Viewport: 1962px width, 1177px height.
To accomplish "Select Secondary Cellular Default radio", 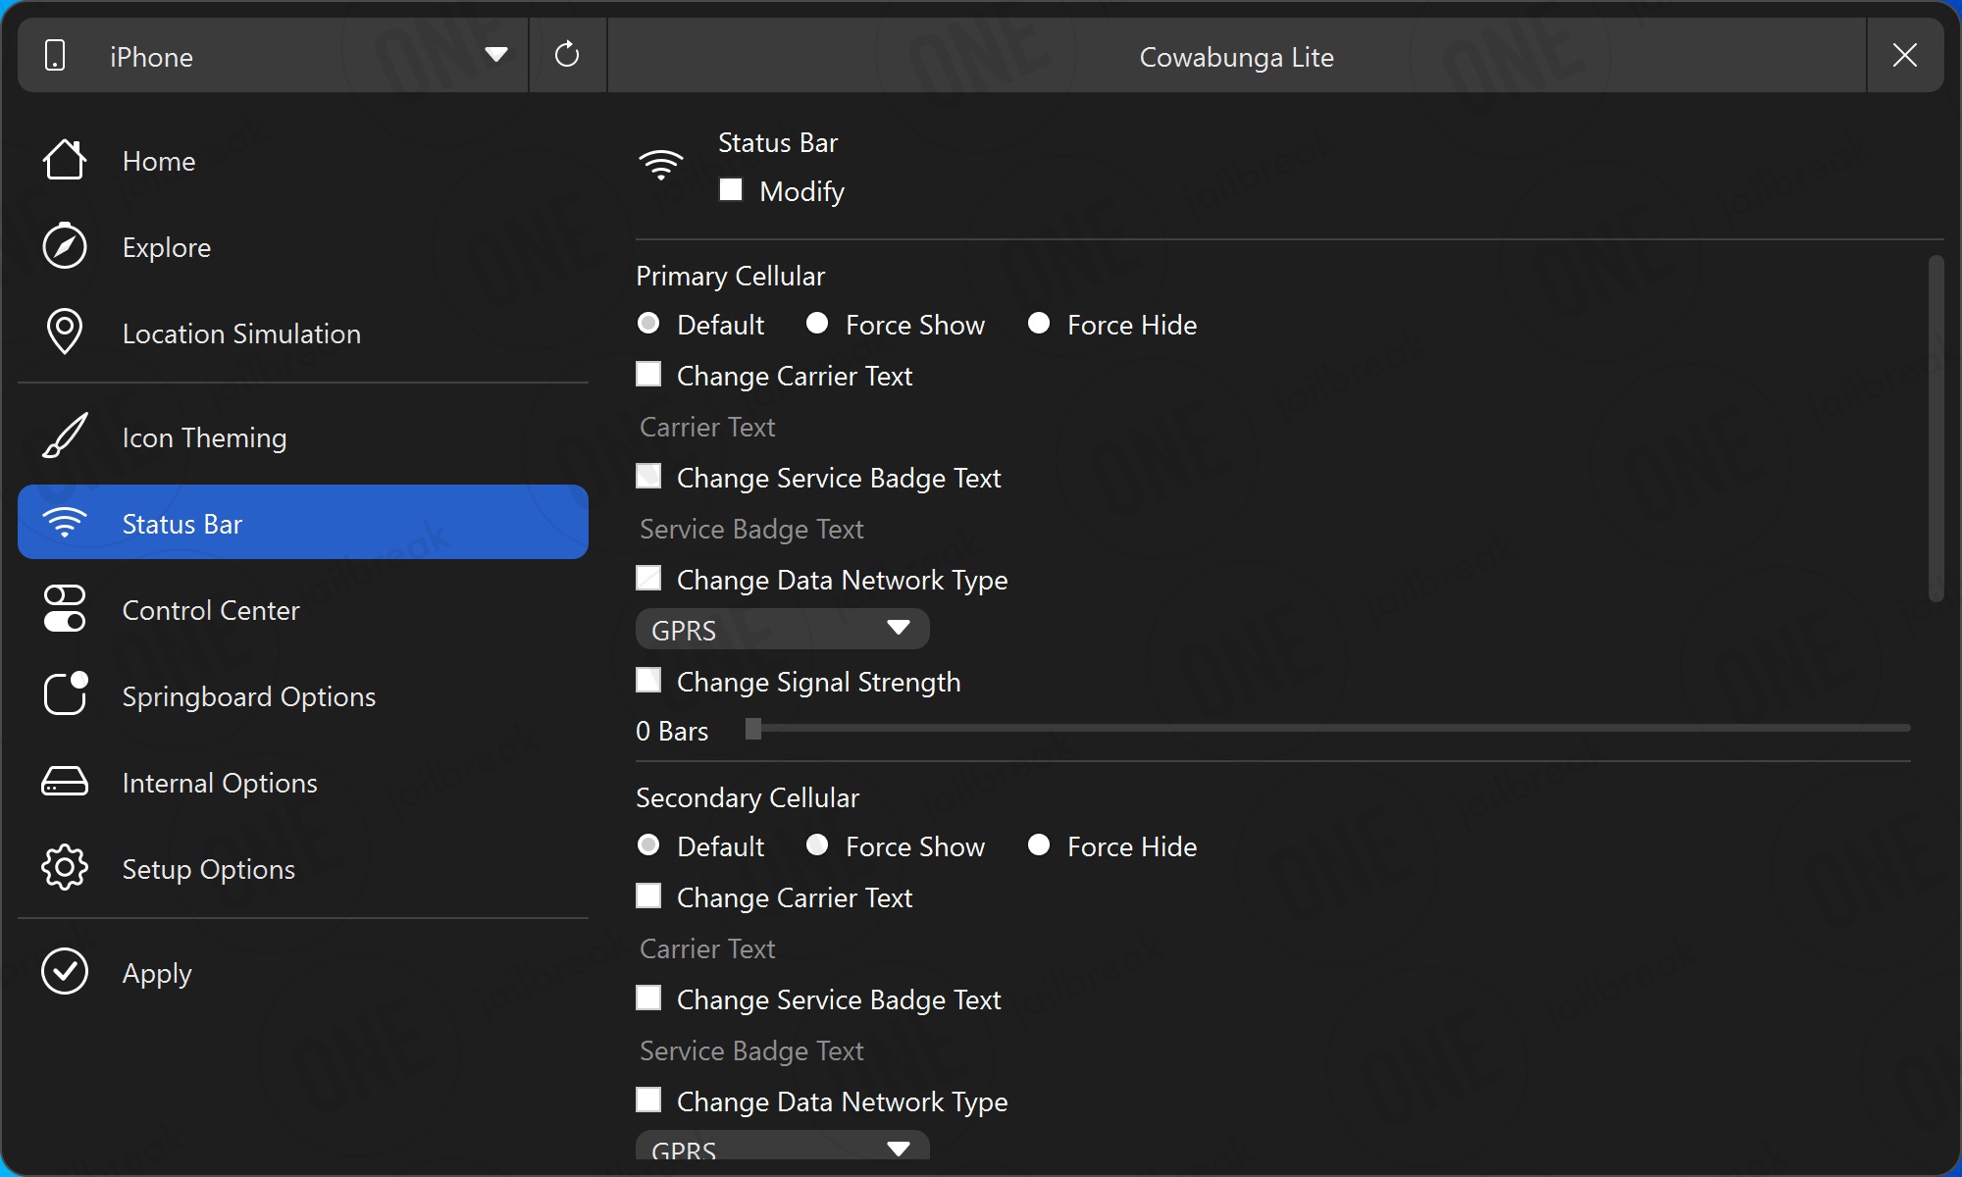I will pyautogui.click(x=648, y=844).
